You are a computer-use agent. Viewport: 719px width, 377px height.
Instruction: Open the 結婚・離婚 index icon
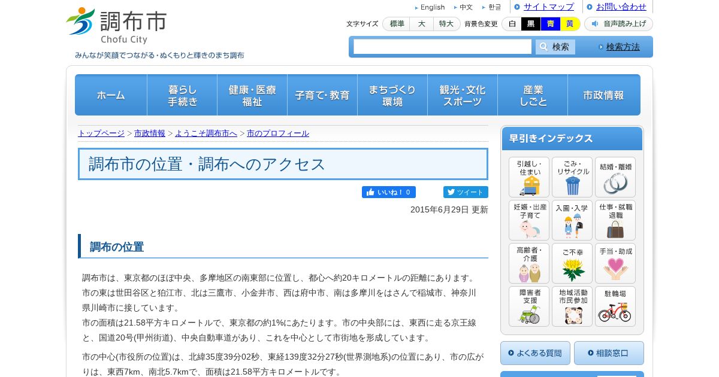615,177
